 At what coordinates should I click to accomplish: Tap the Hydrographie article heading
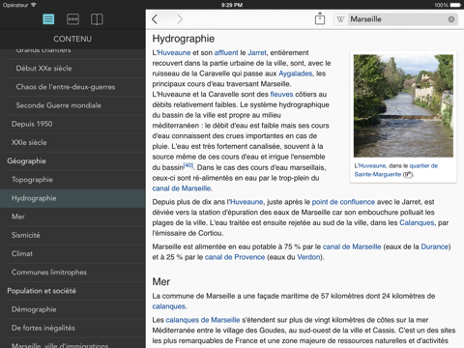pyautogui.click(x=184, y=39)
